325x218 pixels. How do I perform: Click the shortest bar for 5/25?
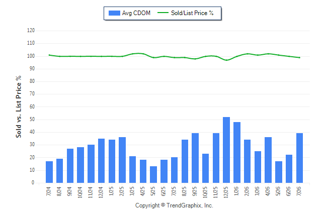153,174
